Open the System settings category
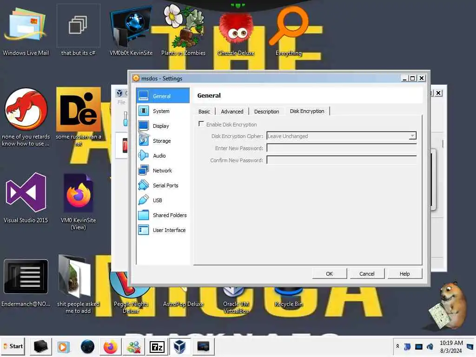The image size is (476, 357). (163, 111)
